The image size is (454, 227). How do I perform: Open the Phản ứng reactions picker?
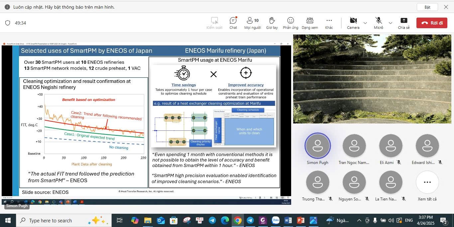coord(290,23)
